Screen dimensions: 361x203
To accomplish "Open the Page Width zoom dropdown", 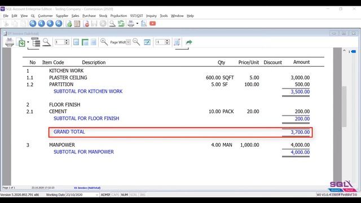I will (129, 42).
